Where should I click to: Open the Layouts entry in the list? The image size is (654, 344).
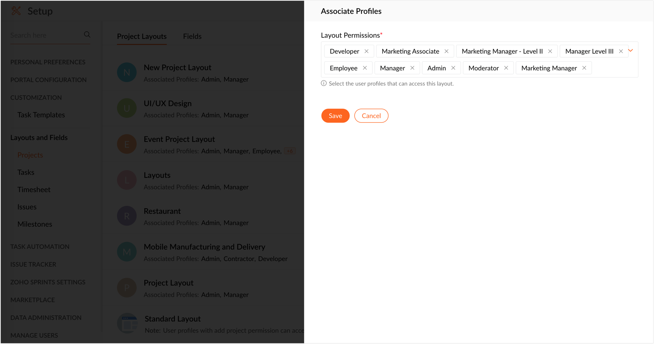coord(157,175)
